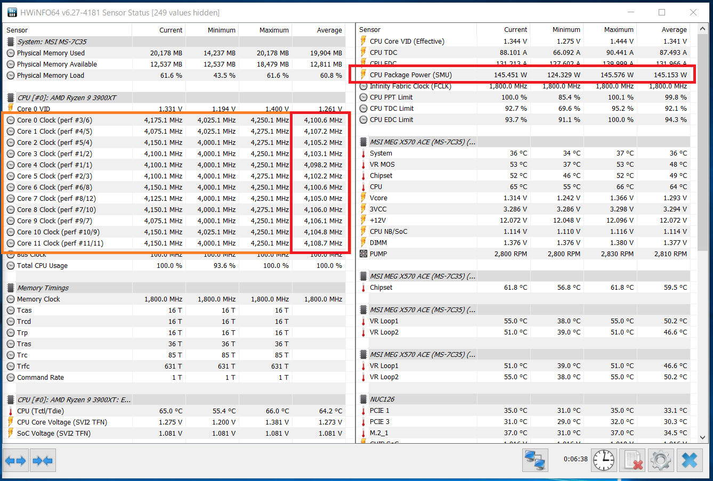The width and height of the screenshot is (713, 481).
Task: Select the Vcore row
Action: (x=523, y=198)
